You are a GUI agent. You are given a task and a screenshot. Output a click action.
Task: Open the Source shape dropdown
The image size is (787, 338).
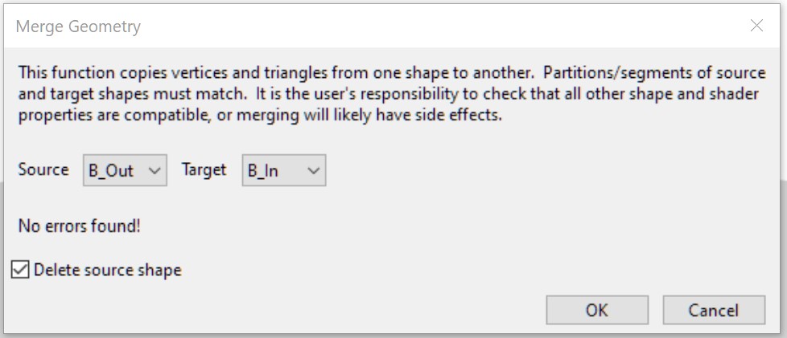125,171
